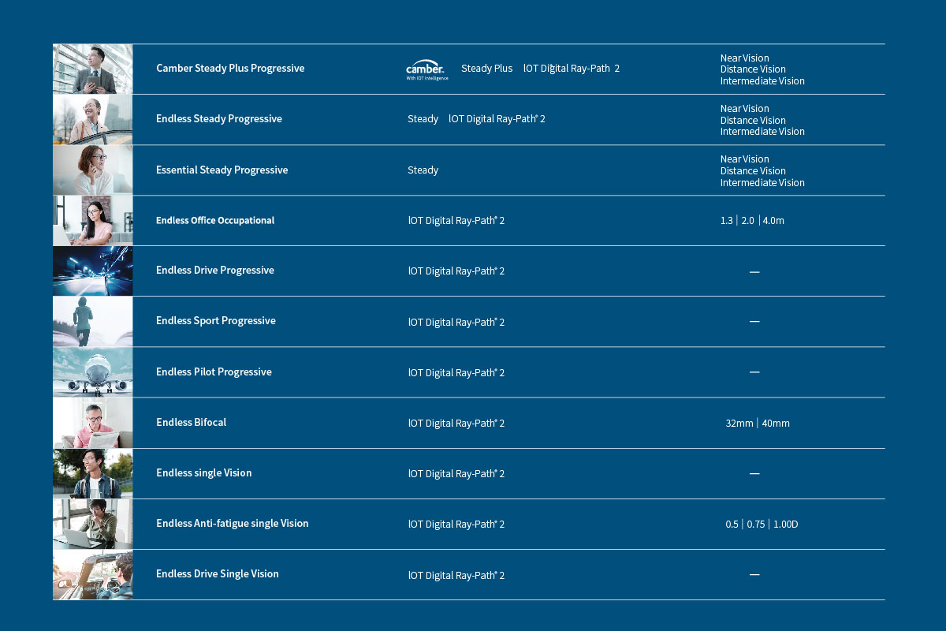Image resolution: width=946 pixels, height=631 pixels.
Task: Click 'Near Vision' in the Endless Steady row
Action: pos(744,109)
